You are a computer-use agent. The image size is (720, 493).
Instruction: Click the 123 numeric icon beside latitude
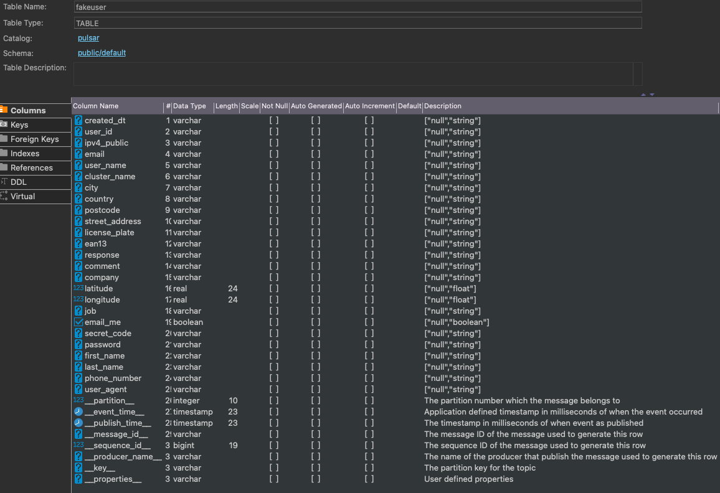(x=77, y=288)
